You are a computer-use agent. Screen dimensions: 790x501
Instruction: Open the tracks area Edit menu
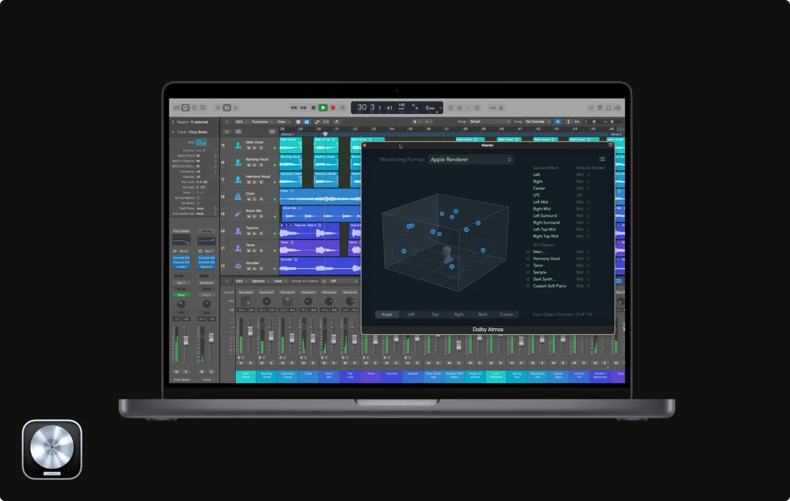(x=241, y=121)
